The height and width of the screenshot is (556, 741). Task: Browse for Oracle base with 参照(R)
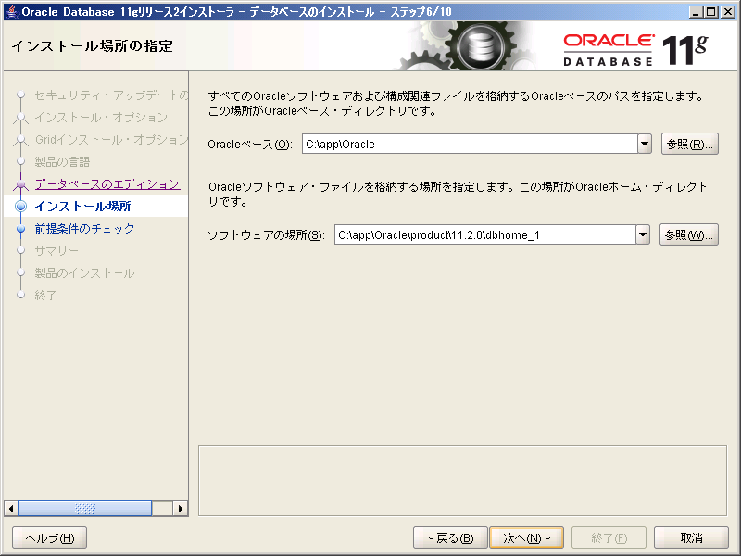coord(690,145)
